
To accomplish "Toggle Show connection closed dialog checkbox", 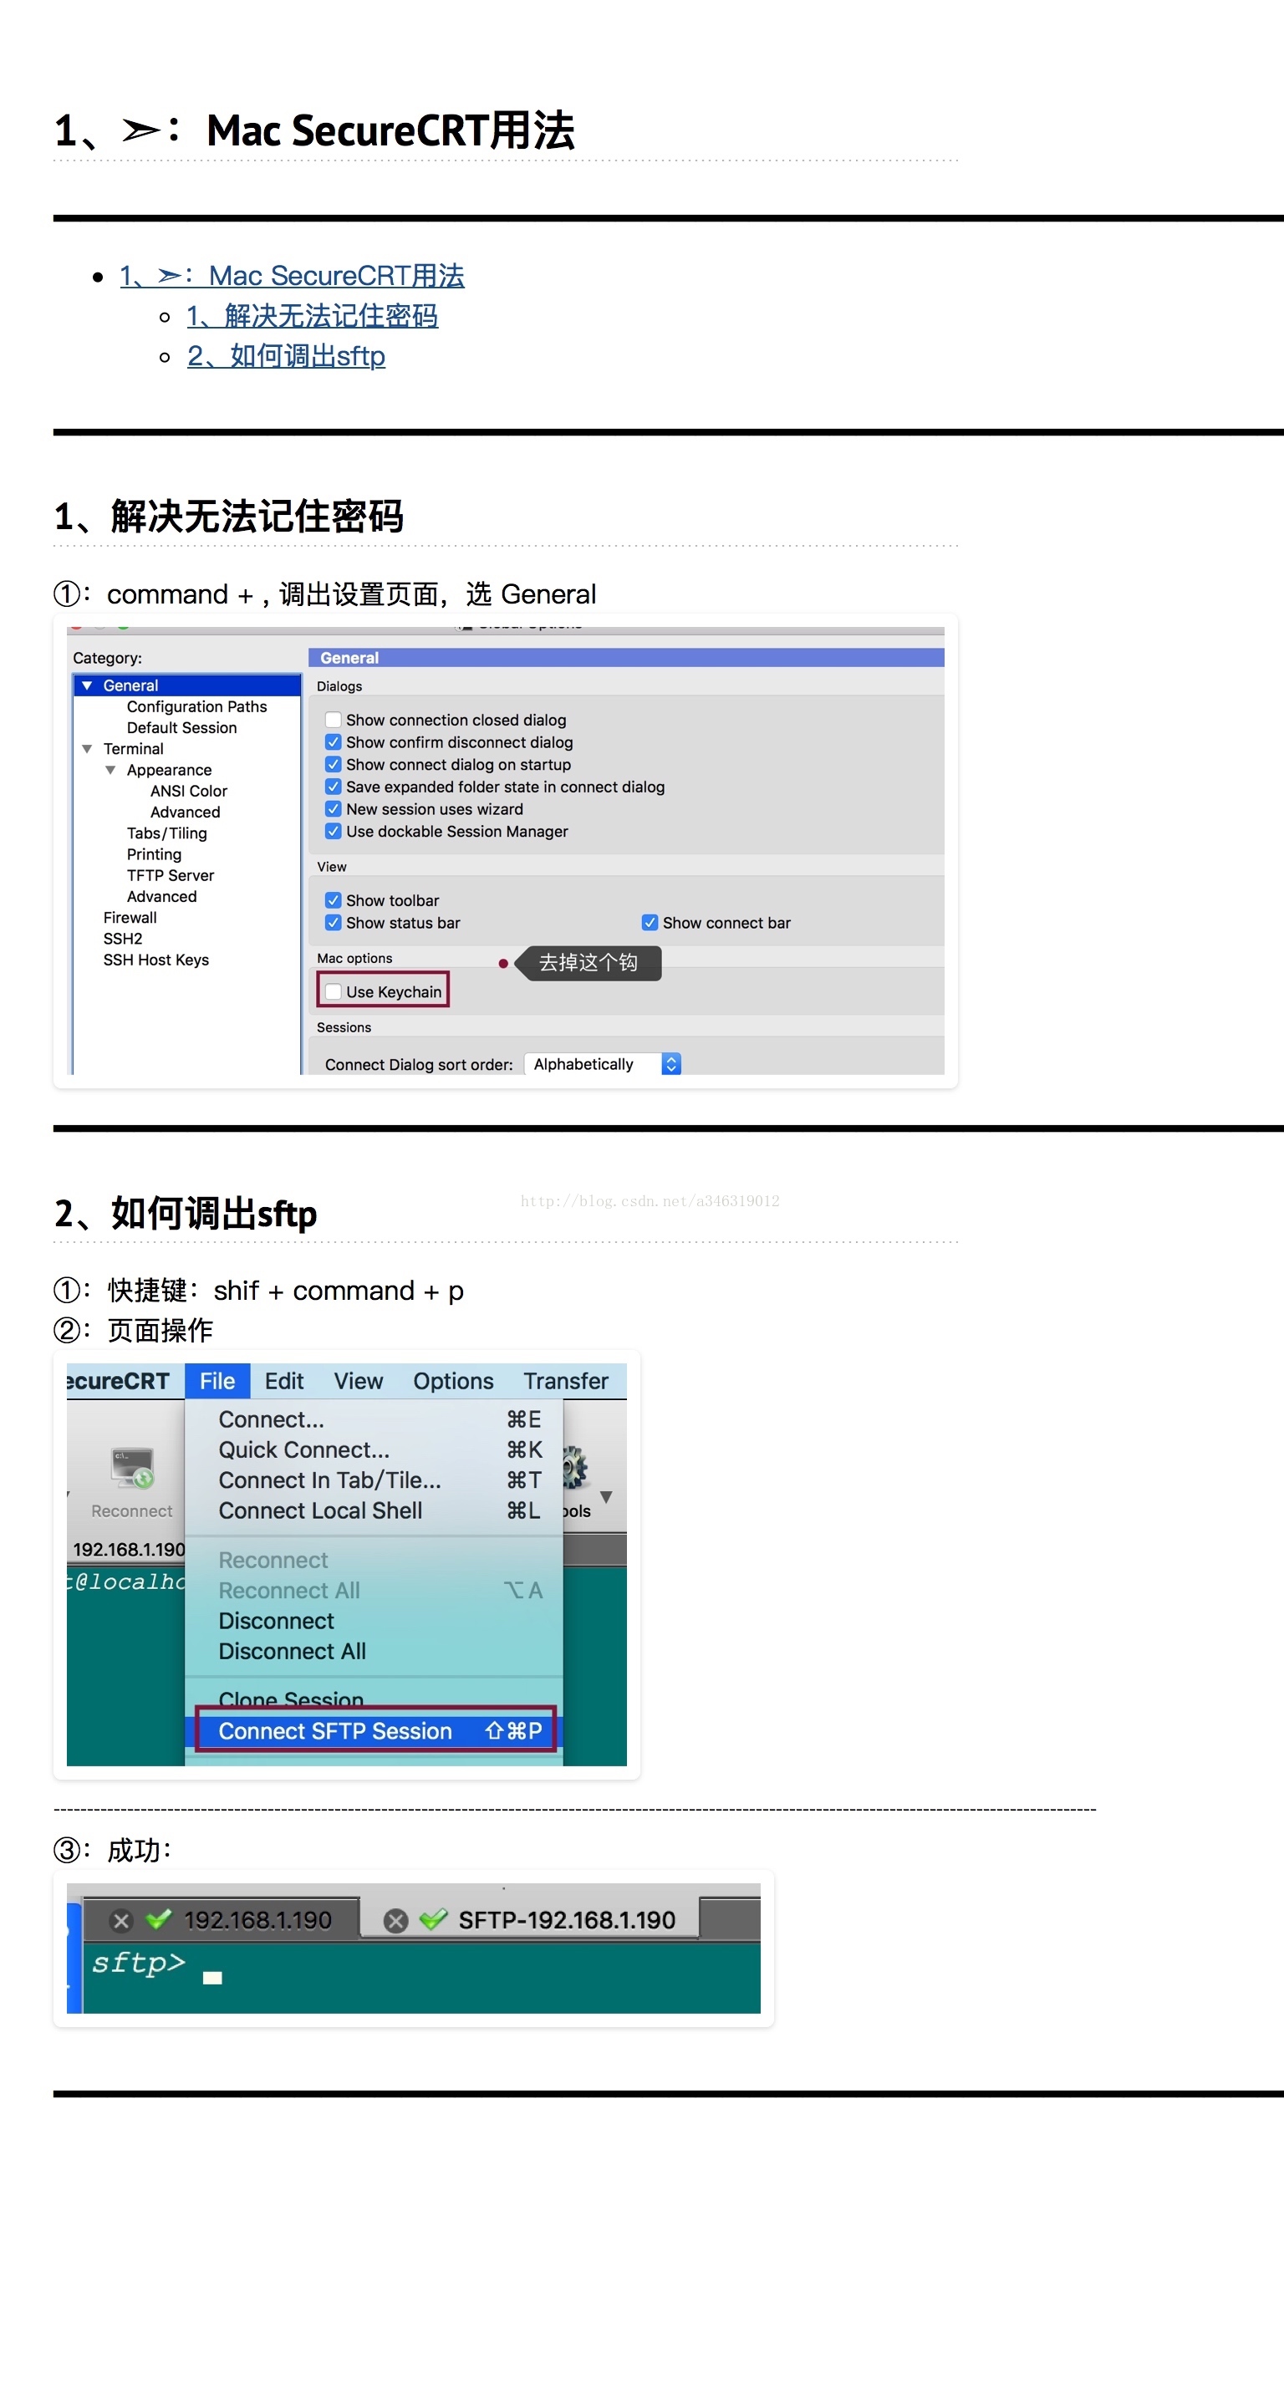I will click(x=334, y=720).
